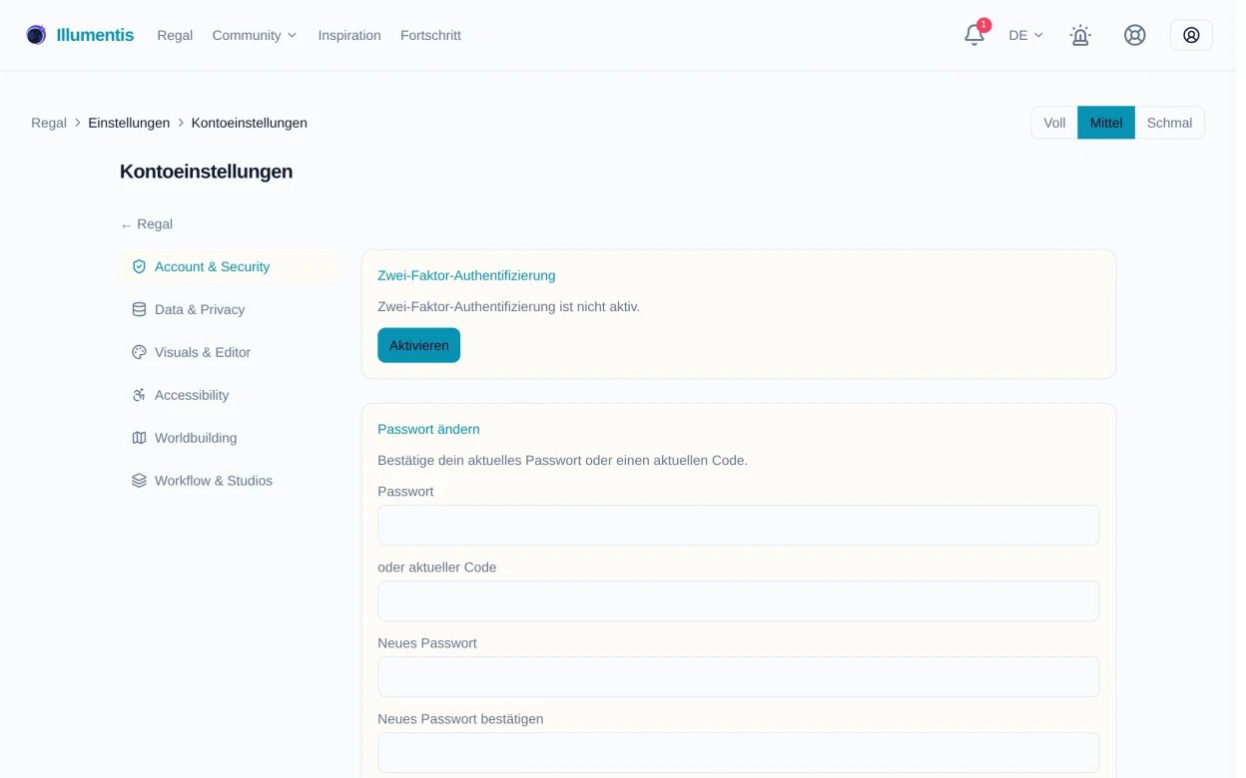Image resolution: width=1246 pixels, height=778 pixels.
Task: Focus the oder aktueller Code field
Action: (x=738, y=600)
